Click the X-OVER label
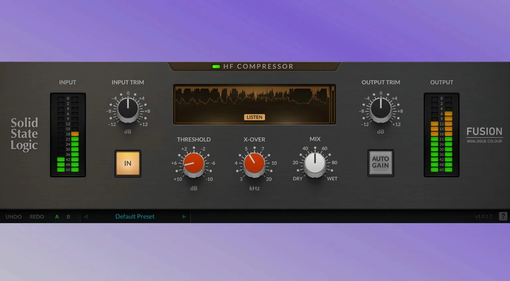 (254, 140)
